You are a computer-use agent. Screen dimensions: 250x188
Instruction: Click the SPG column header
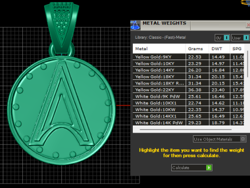[x=237, y=49]
